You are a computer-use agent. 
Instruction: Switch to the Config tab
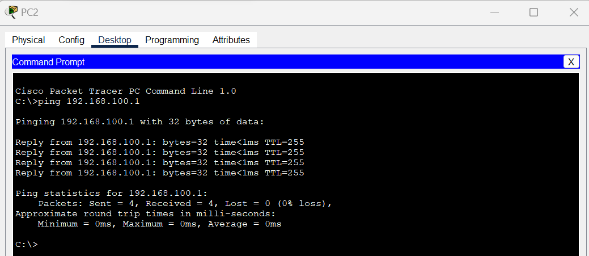pos(71,40)
